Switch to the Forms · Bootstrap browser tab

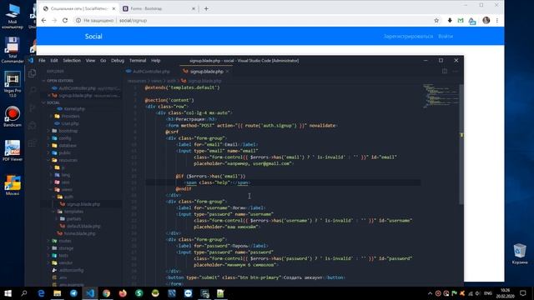(x=159, y=8)
